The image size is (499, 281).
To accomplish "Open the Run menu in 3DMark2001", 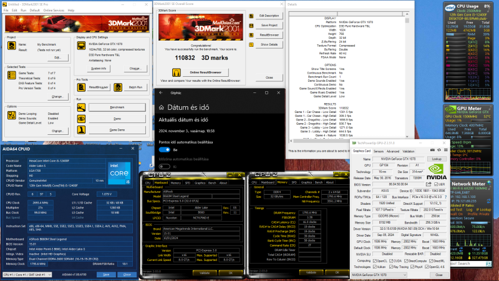I will [x=23, y=11].
